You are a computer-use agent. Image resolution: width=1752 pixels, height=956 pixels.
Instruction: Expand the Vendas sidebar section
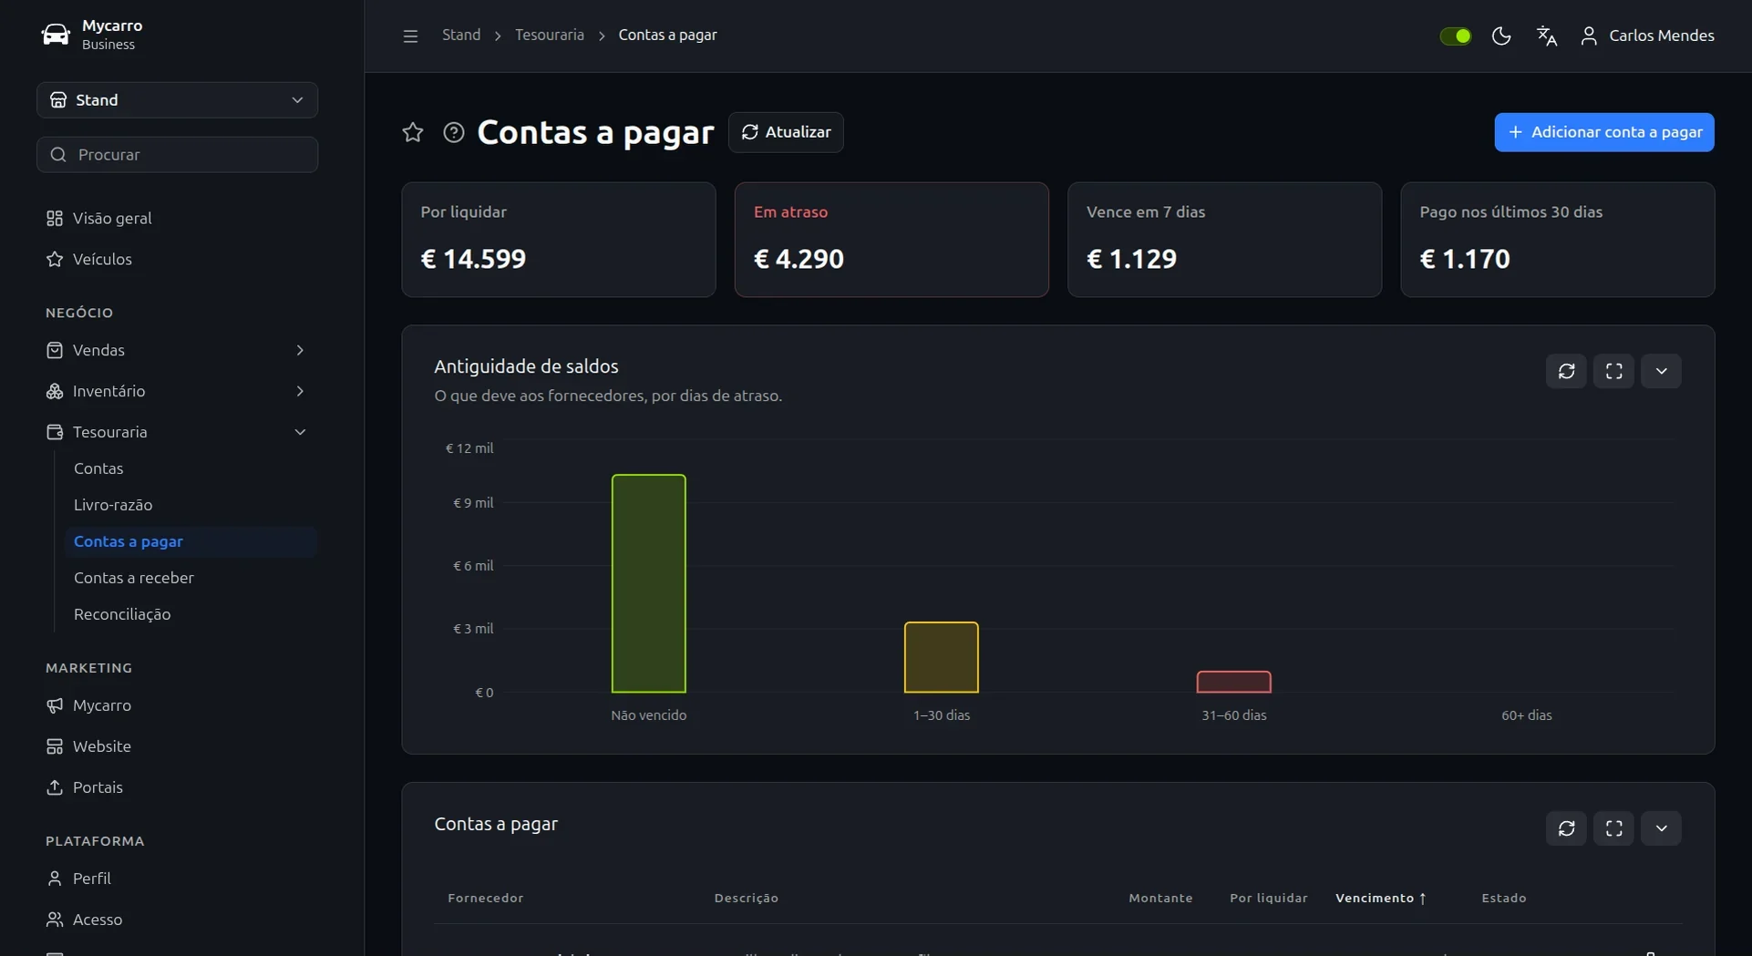(x=177, y=350)
